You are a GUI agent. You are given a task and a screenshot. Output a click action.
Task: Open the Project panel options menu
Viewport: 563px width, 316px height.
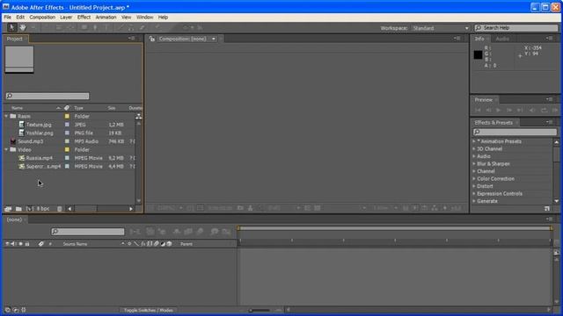pos(132,39)
